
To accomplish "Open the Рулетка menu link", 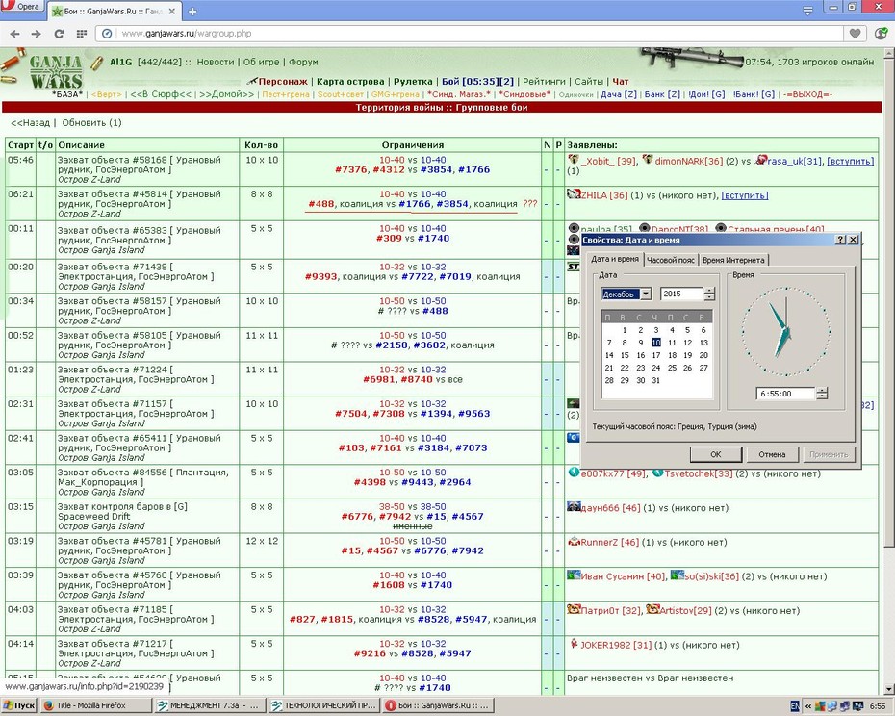I will pyautogui.click(x=413, y=82).
